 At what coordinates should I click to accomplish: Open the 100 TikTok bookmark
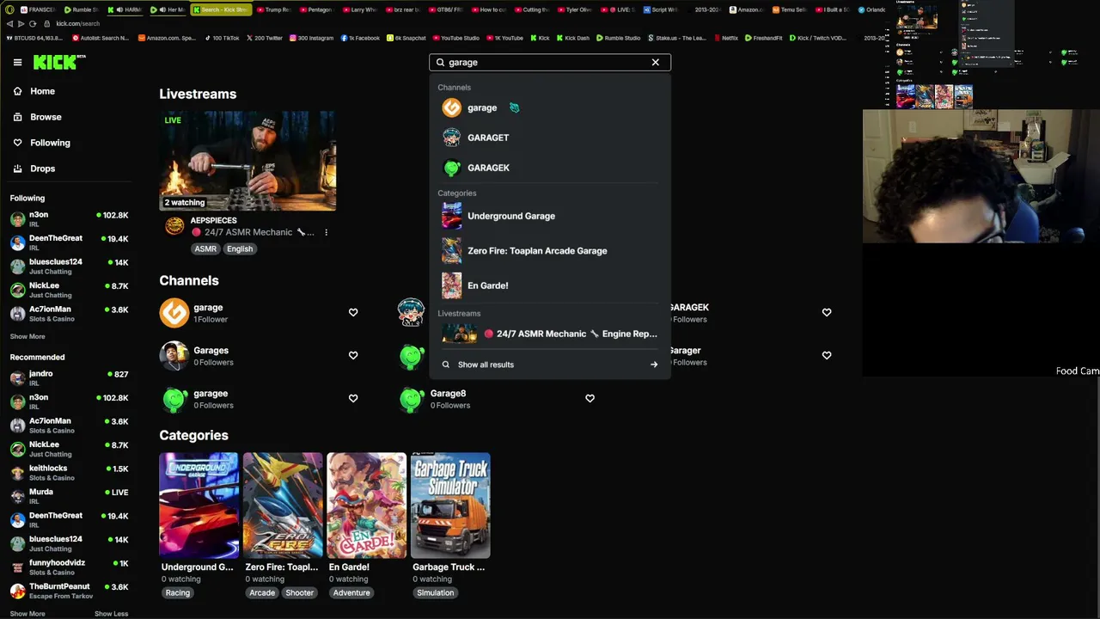[222, 38]
